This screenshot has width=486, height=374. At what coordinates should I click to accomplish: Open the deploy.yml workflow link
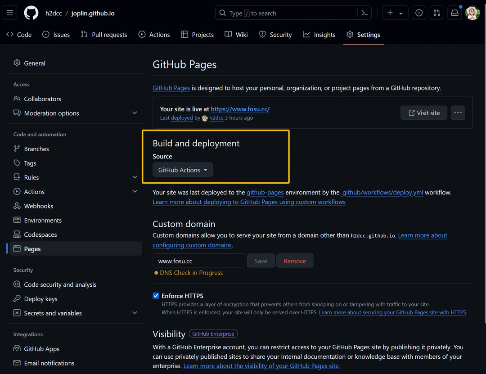pos(382,192)
